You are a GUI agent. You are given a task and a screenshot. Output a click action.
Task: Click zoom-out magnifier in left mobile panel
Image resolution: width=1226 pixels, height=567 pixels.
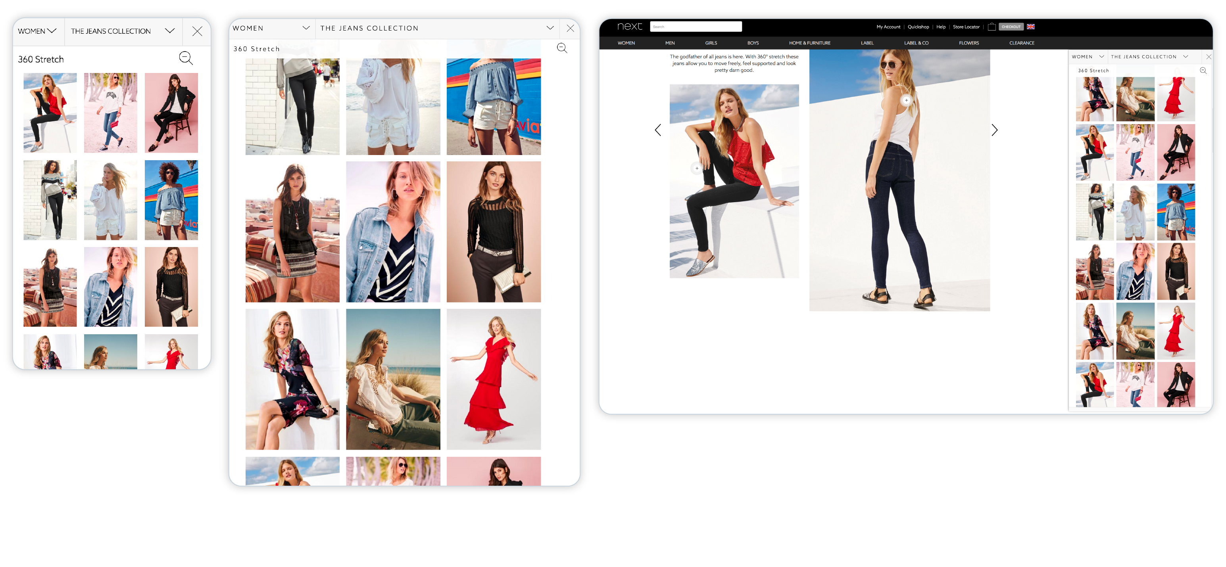tap(186, 58)
